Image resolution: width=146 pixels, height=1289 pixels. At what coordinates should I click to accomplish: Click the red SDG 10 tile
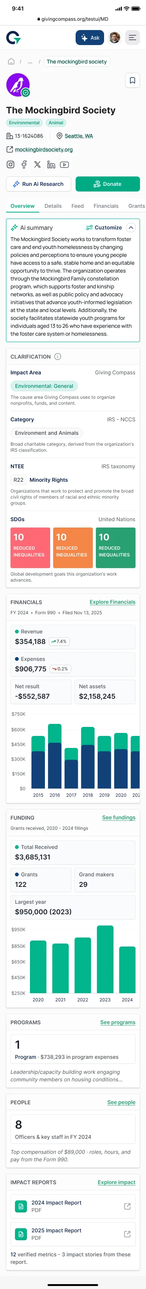[x=30, y=548]
